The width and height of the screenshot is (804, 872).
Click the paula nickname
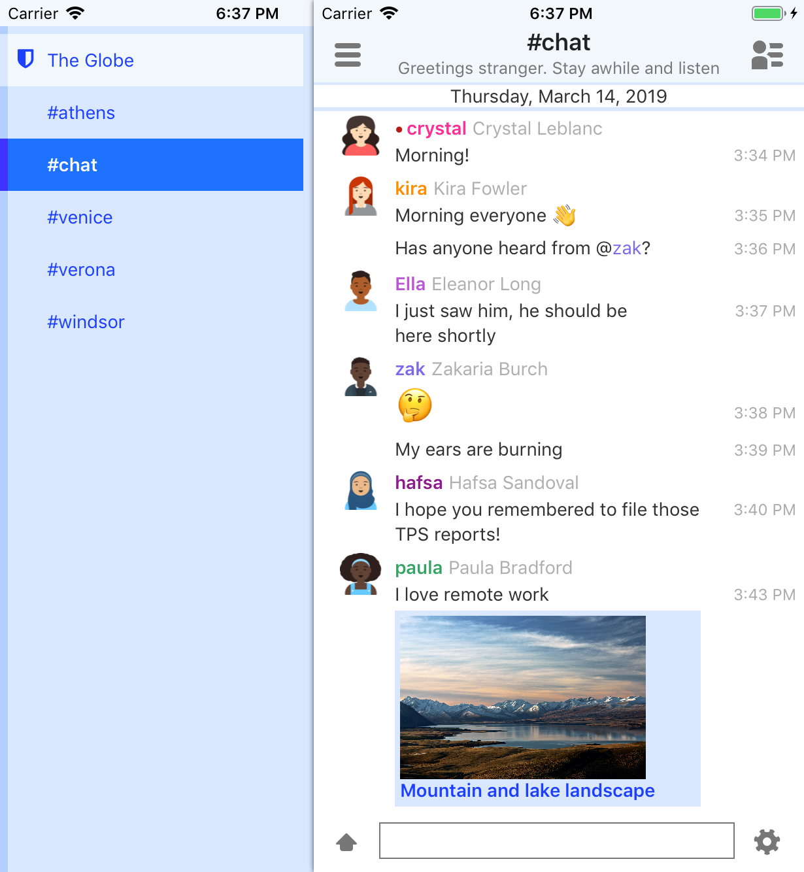pos(419,568)
